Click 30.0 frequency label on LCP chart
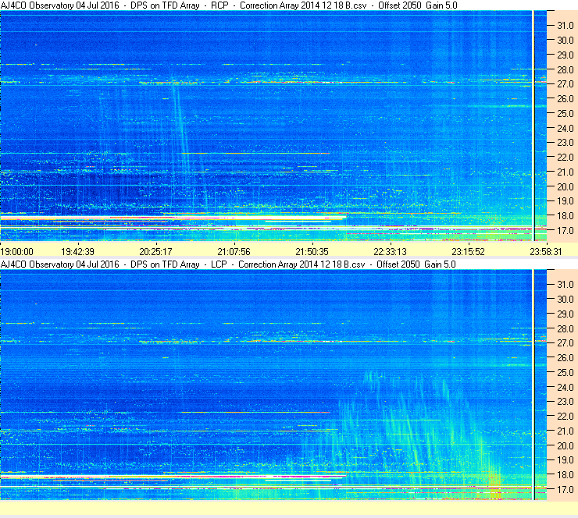This screenshot has width=578, height=518. coord(566,300)
